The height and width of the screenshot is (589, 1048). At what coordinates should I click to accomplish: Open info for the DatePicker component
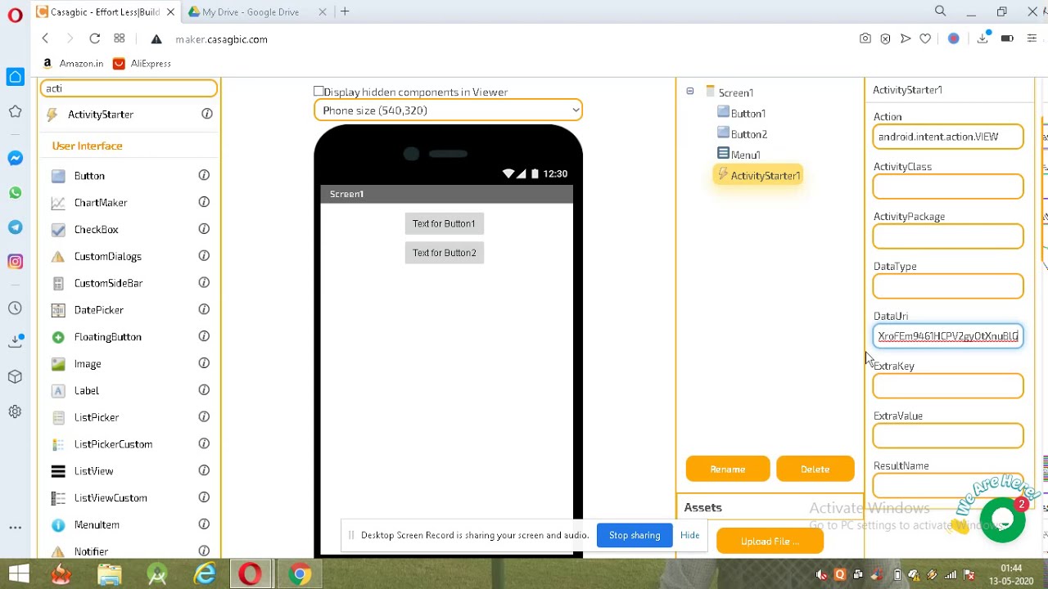[204, 309]
